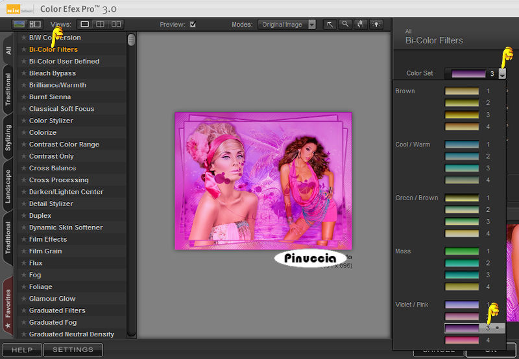Choose Moss color set 4
Image resolution: width=519 pixels, height=359 pixels.
pos(462,287)
